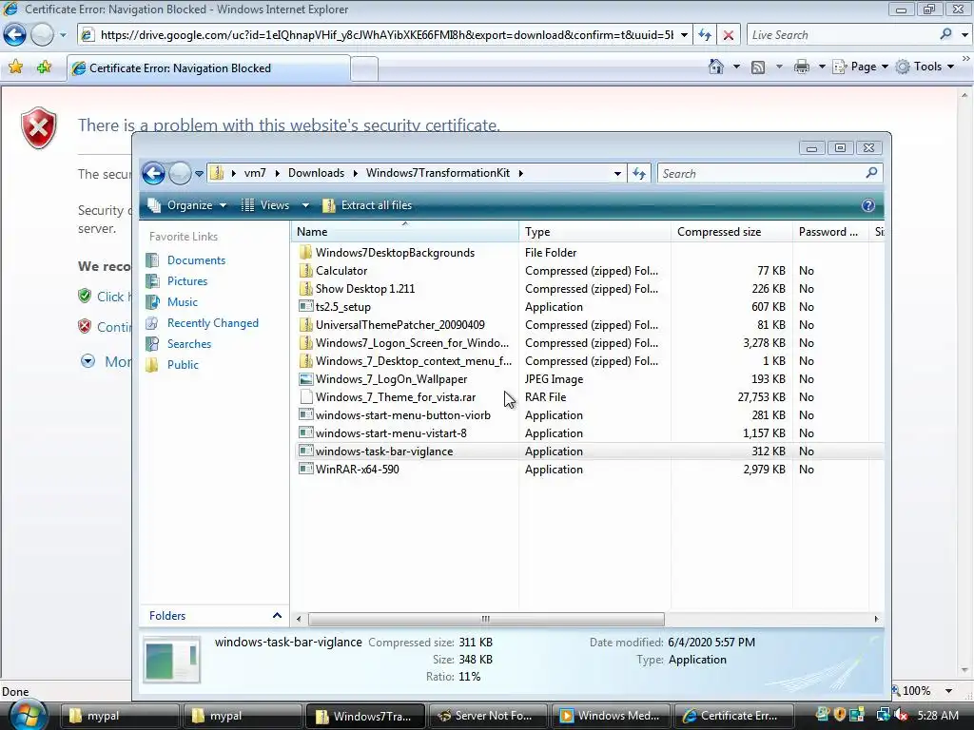The image size is (974, 730).
Task: Click IE refresh icon next to address bar
Action: (705, 35)
